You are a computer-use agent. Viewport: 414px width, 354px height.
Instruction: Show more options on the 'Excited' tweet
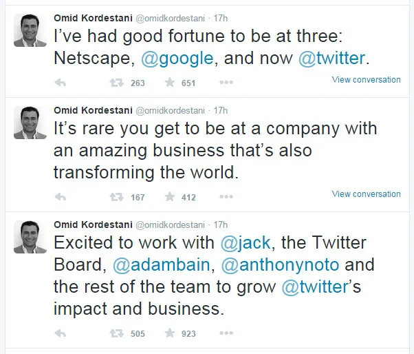(x=226, y=333)
